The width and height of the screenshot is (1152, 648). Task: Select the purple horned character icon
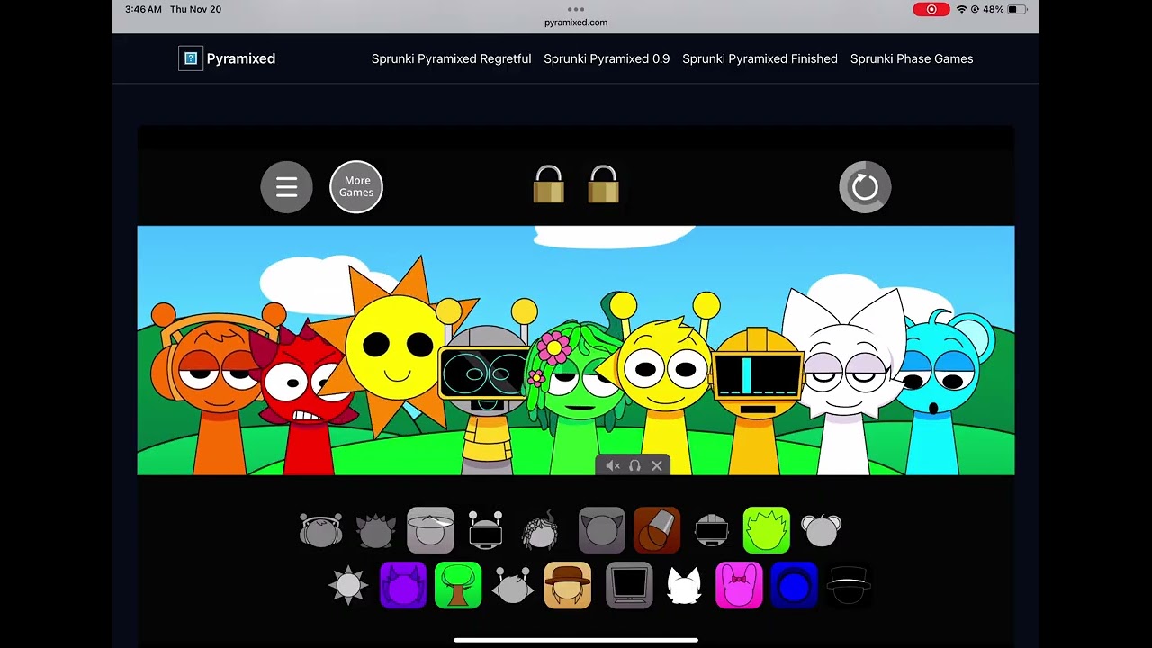click(x=403, y=585)
